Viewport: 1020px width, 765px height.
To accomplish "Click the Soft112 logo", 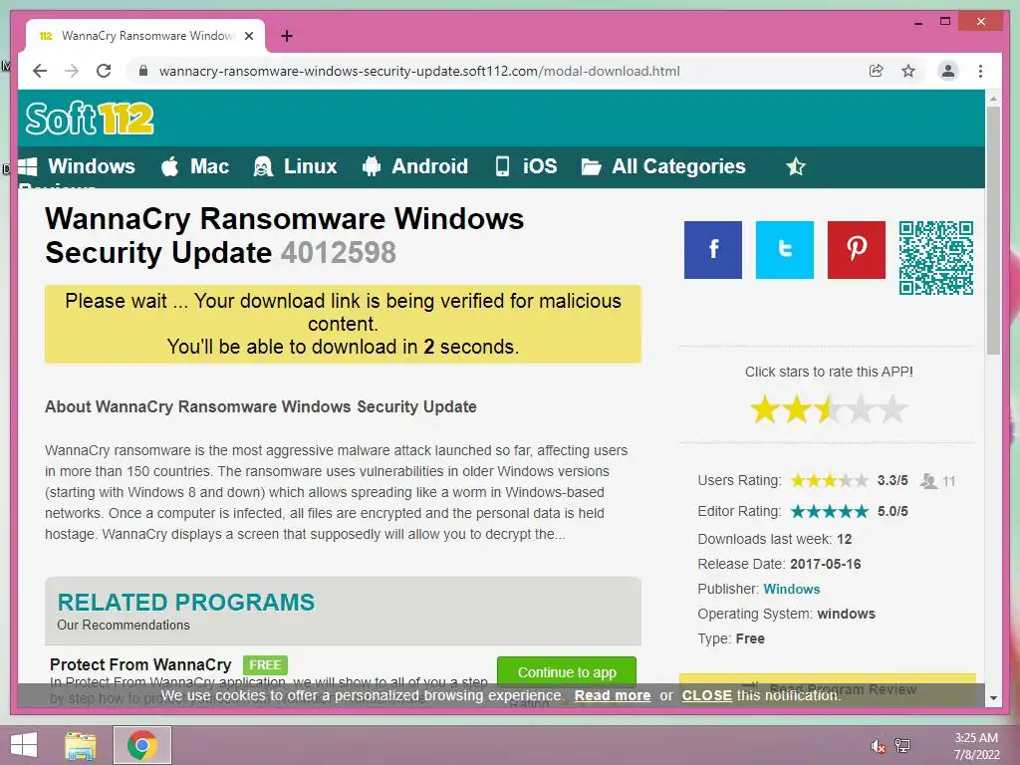I will (x=90, y=119).
